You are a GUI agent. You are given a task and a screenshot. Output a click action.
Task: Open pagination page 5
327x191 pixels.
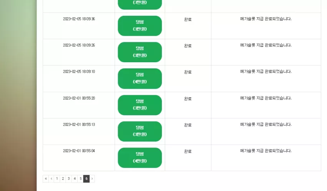click(80, 178)
